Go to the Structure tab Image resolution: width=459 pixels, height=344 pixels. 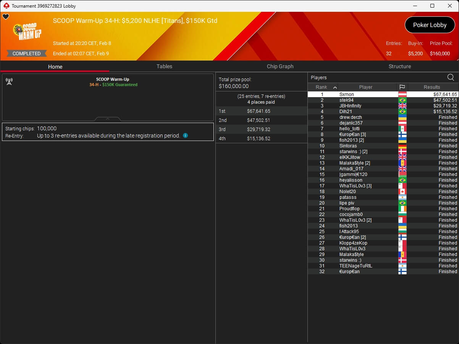click(x=399, y=66)
